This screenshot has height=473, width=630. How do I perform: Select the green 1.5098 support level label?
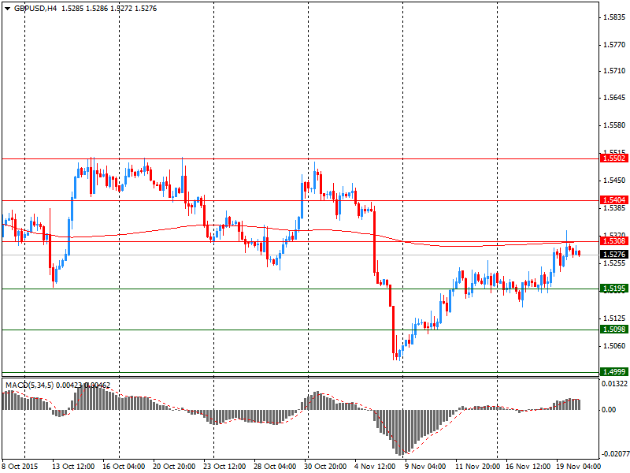614,330
